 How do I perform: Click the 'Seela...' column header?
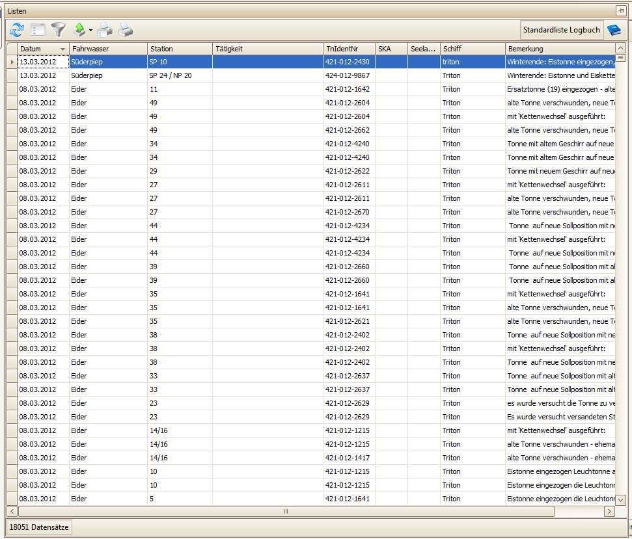point(424,49)
